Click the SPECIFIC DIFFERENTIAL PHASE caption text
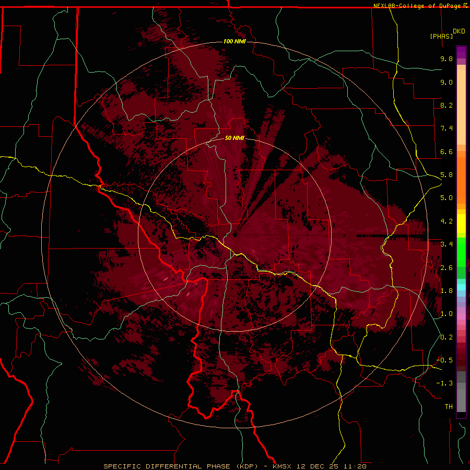The height and width of the screenshot is (470, 470). [167, 466]
